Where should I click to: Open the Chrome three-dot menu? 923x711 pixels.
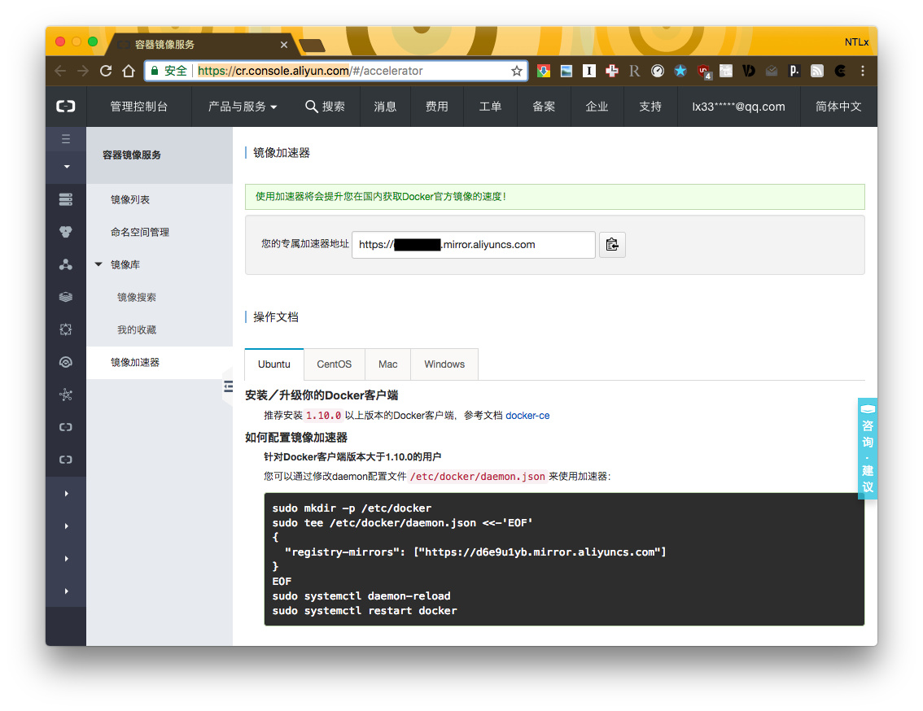pos(863,71)
